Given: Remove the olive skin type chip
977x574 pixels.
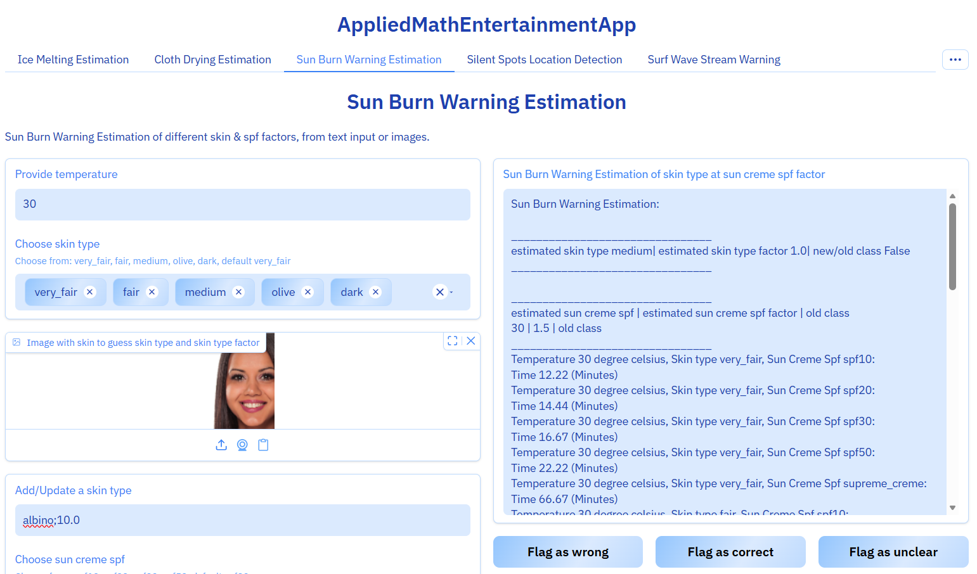Looking at the screenshot, I should (308, 291).
